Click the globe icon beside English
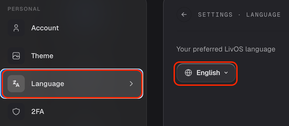The height and width of the screenshot is (126, 289). pyautogui.click(x=188, y=73)
